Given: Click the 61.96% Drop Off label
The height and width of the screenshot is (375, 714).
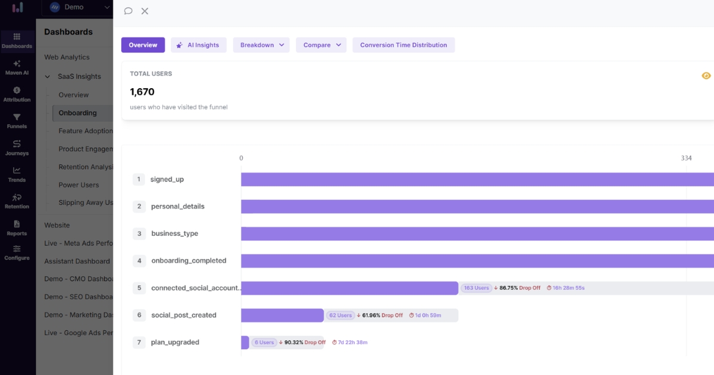Looking at the screenshot, I should [380, 315].
